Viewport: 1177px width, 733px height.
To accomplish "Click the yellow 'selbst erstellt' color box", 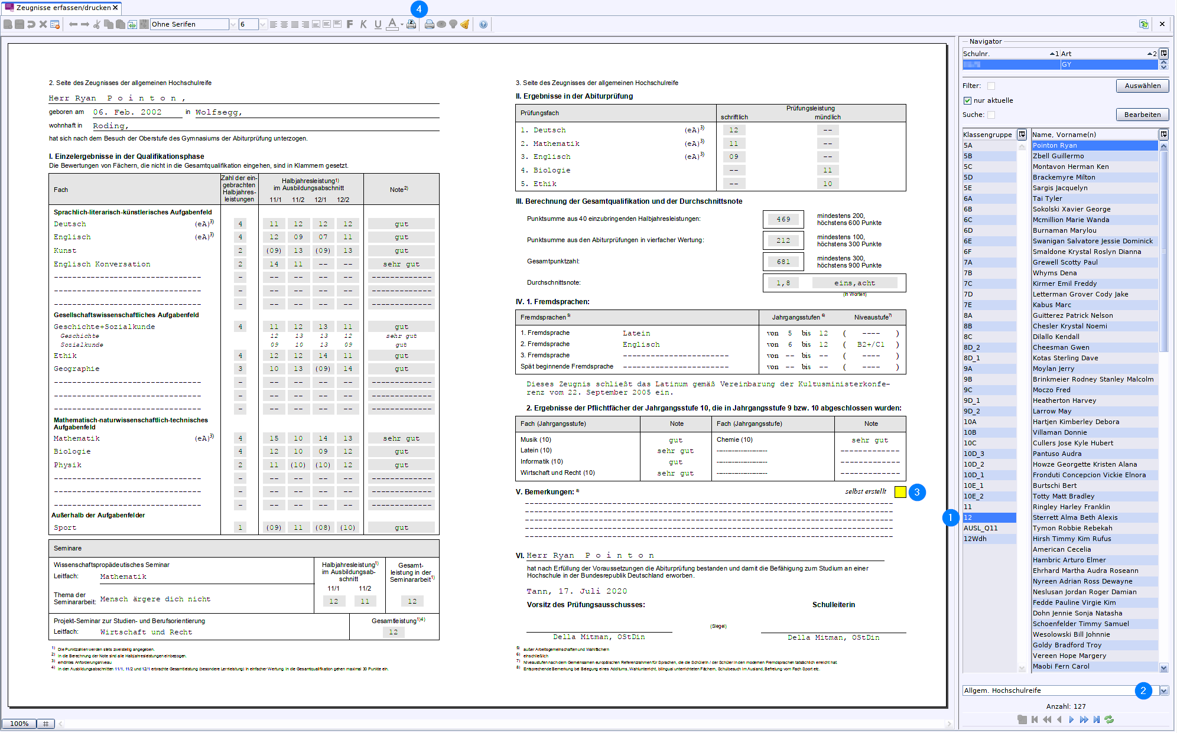I will (900, 491).
